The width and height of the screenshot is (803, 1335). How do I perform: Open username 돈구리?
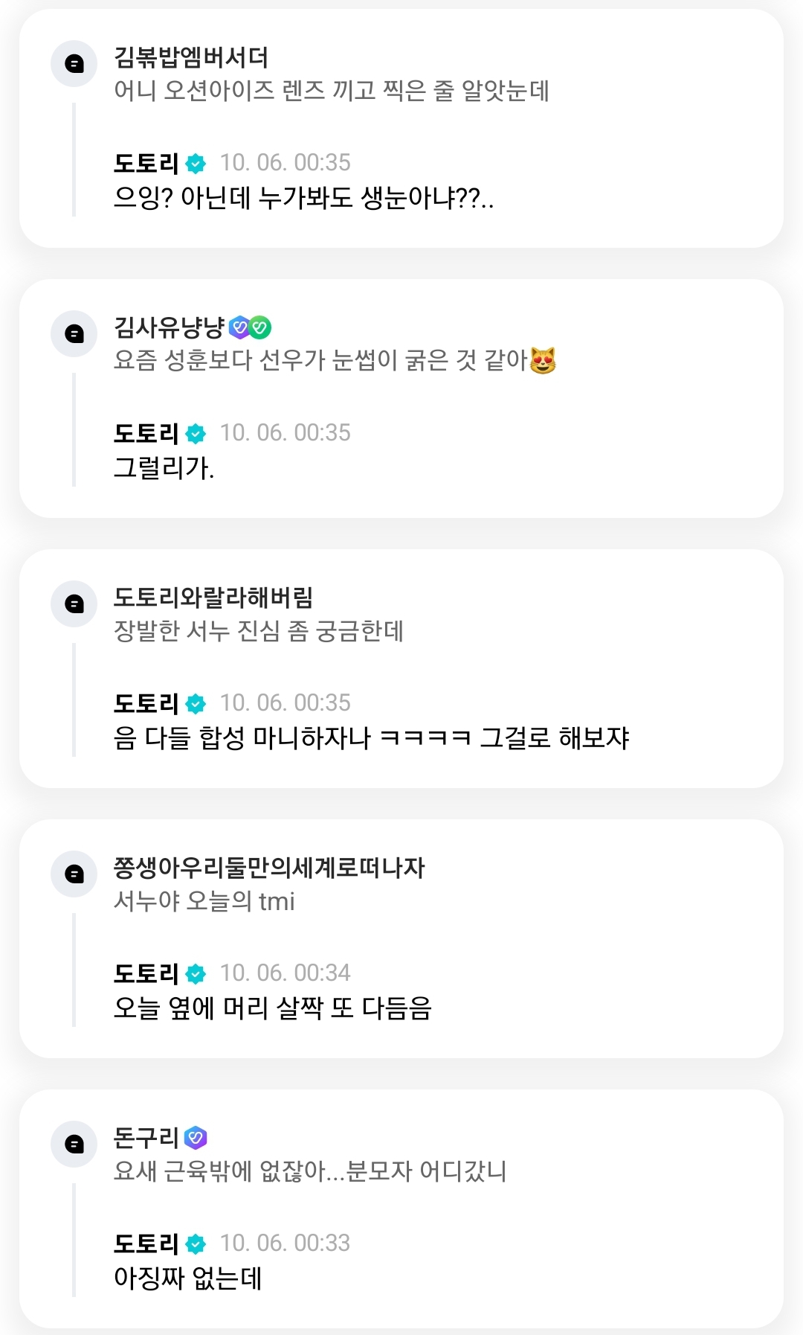click(146, 1138)
